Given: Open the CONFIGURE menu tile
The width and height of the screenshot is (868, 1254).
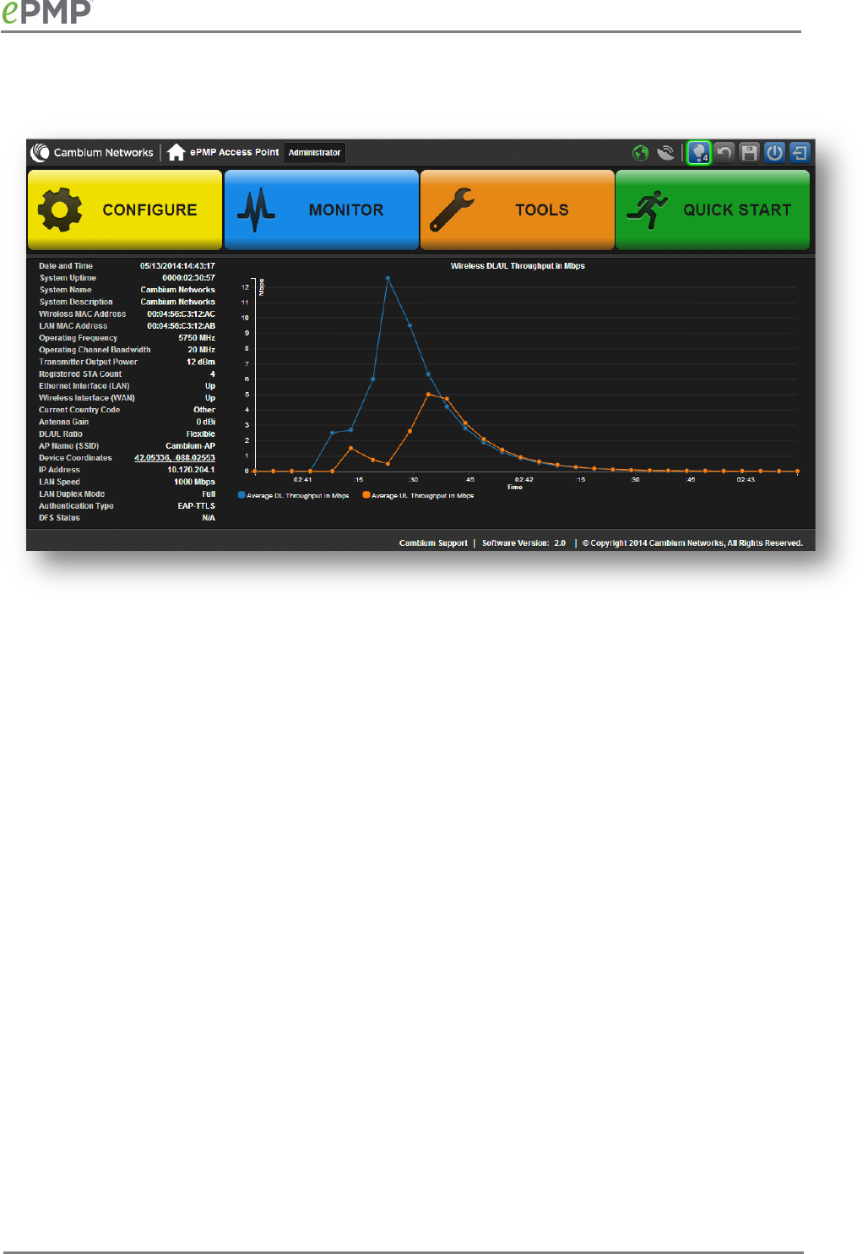Looking at the screenshot, I should (x=125, y=210).
